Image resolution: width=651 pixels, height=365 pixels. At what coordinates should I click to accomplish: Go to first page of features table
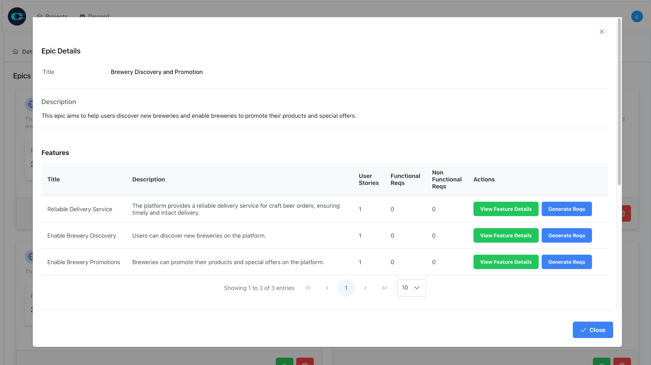click(307, 288)
